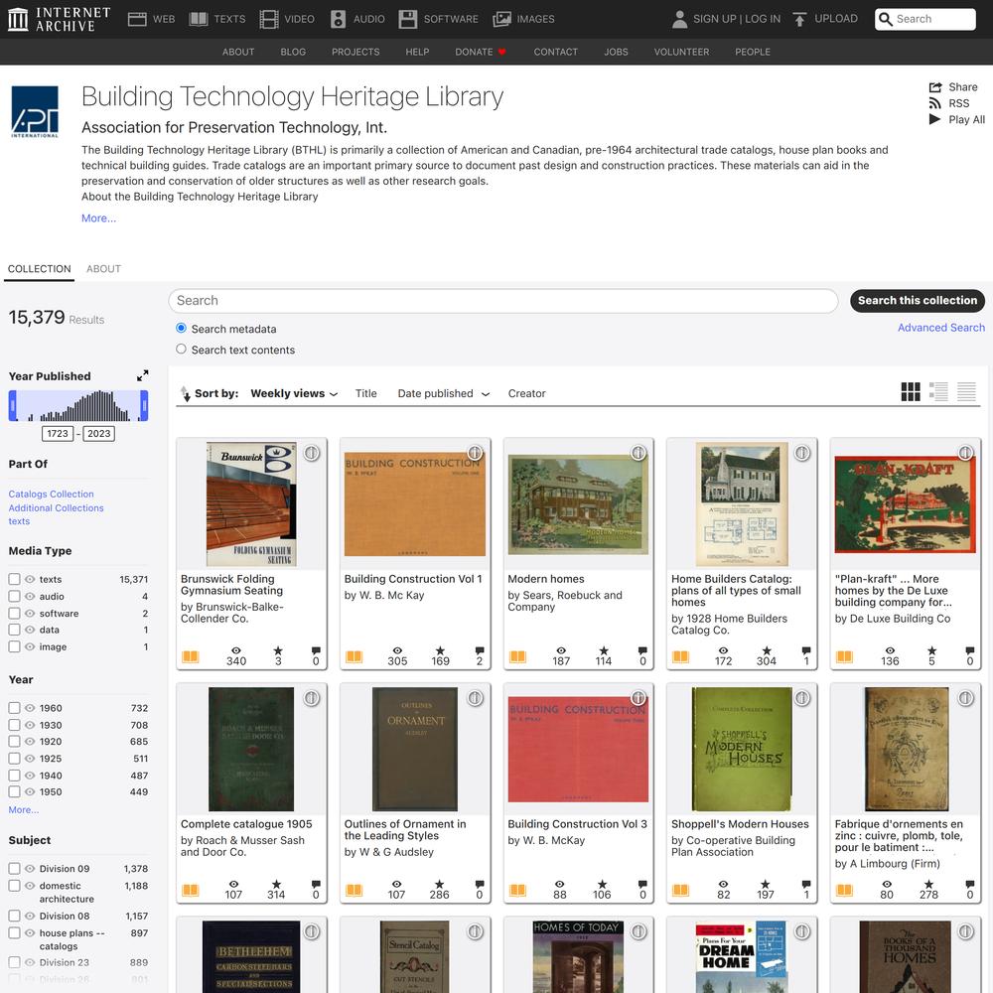Click the Upload arrow icon
Viewport: 993px width, 993px height.
[x=799, y=19]
